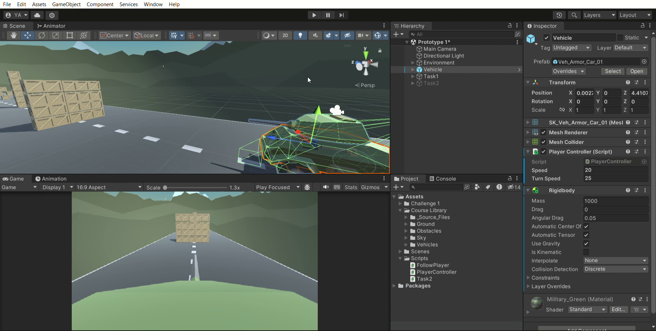Toggle 2D view in Scene
The width and height of the screenshot is (656, 331).
click(285, 35)
